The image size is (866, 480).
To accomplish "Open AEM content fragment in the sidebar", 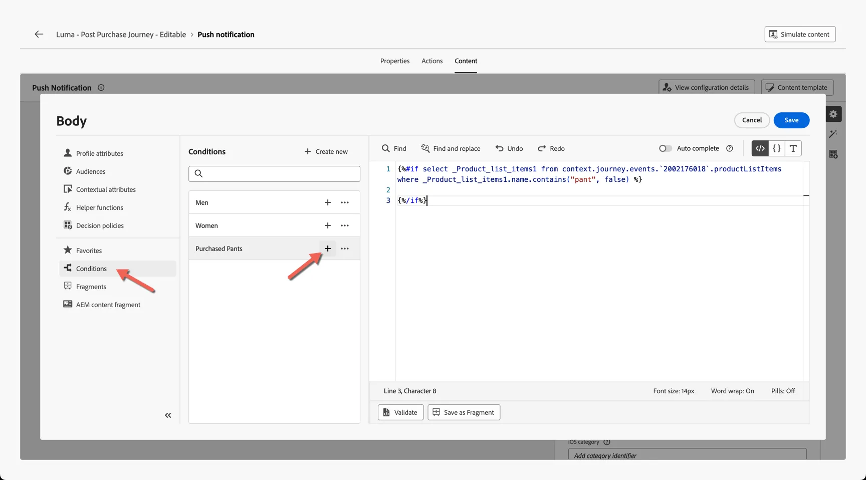I will point(117,305).
